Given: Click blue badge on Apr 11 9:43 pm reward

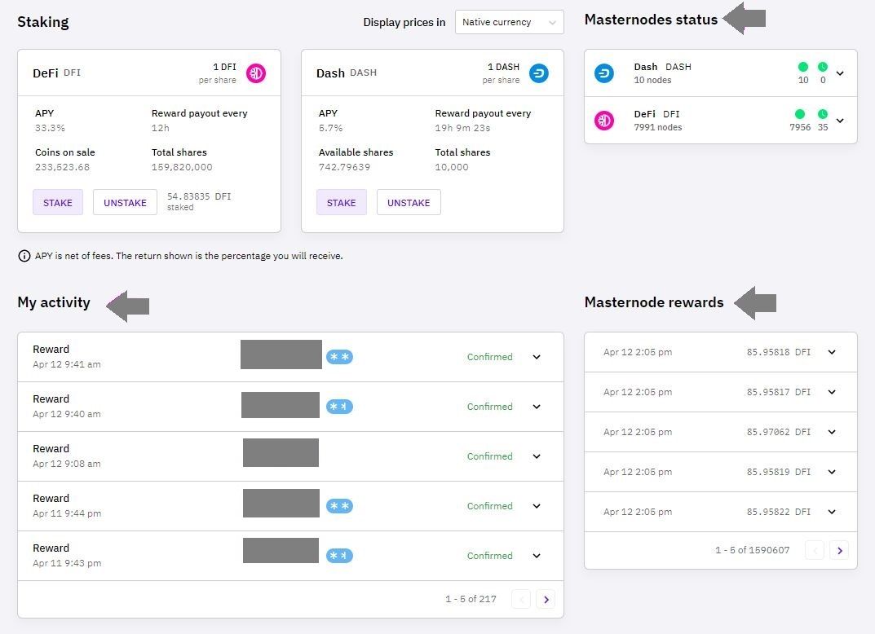Looking at the screenshot, I should tap(339, 556).
